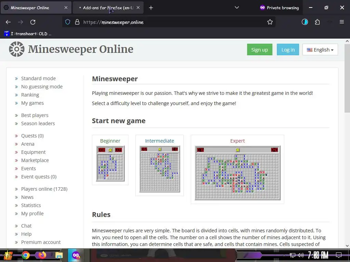Start an Expert game
350x262 pixels.
tap(238, 141)
